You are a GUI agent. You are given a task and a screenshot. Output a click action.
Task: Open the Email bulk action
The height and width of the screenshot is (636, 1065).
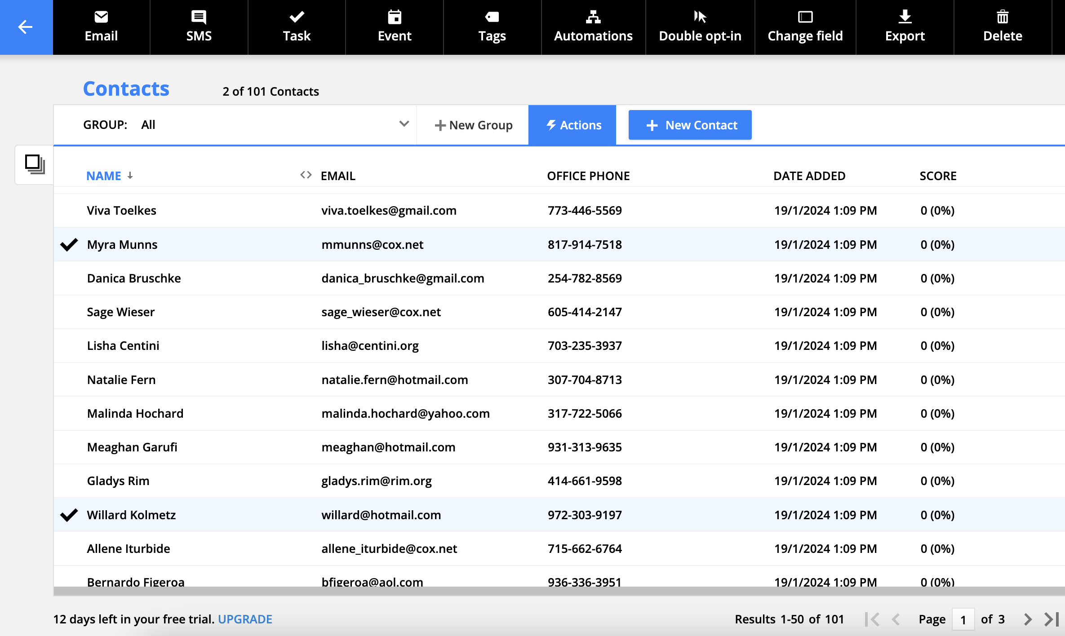pyautogui.click(x=101, y=27)
